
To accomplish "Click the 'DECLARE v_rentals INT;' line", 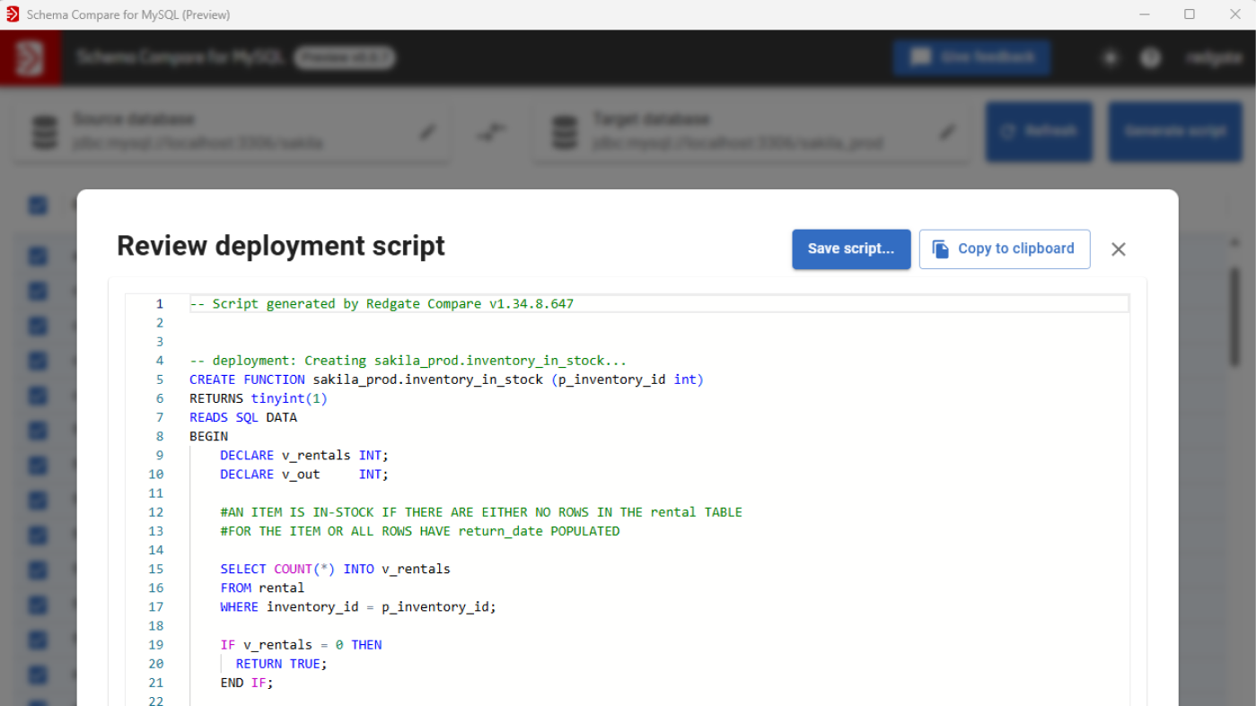I will 304,455.
